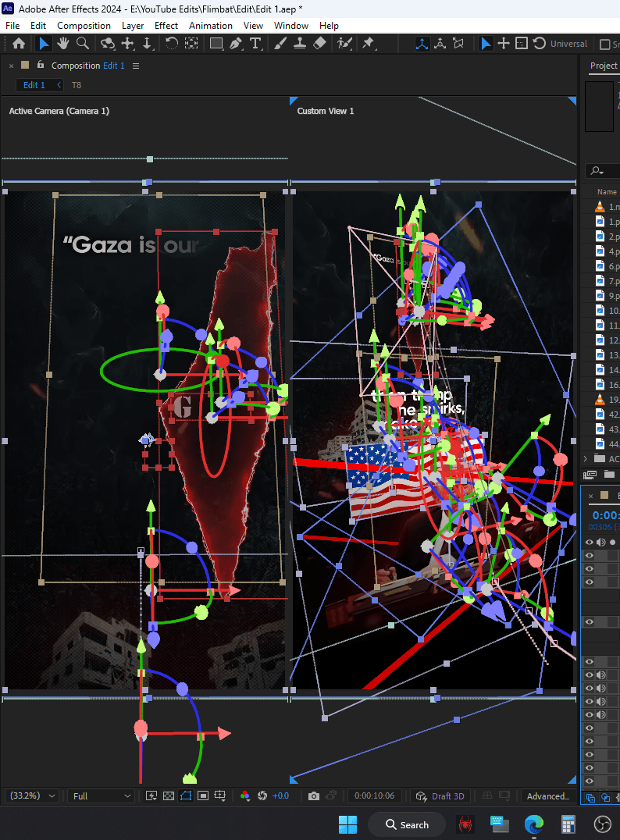Viewport: 620px width, 840px height.
Task: Click the 3D gizmo position cross icon
Action: tap(504, 44)
